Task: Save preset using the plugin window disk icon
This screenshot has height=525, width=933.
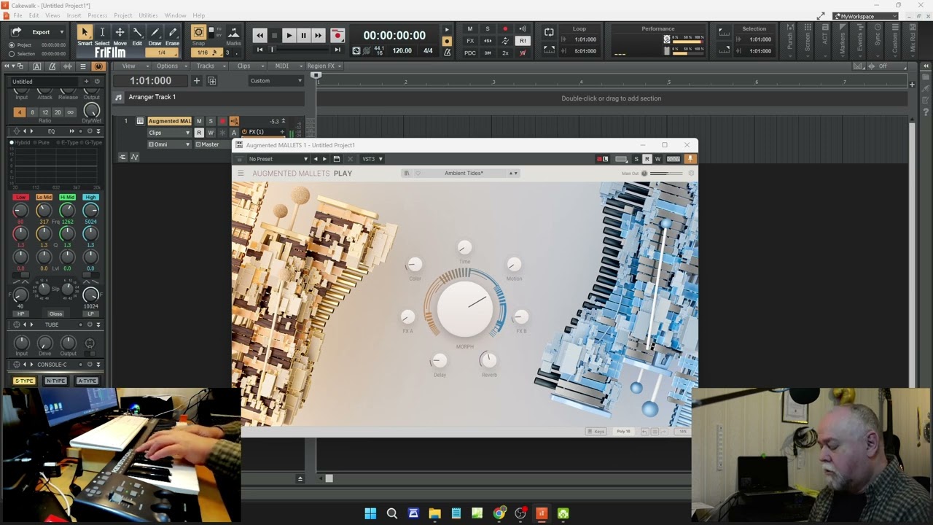Action: (336, 159)
